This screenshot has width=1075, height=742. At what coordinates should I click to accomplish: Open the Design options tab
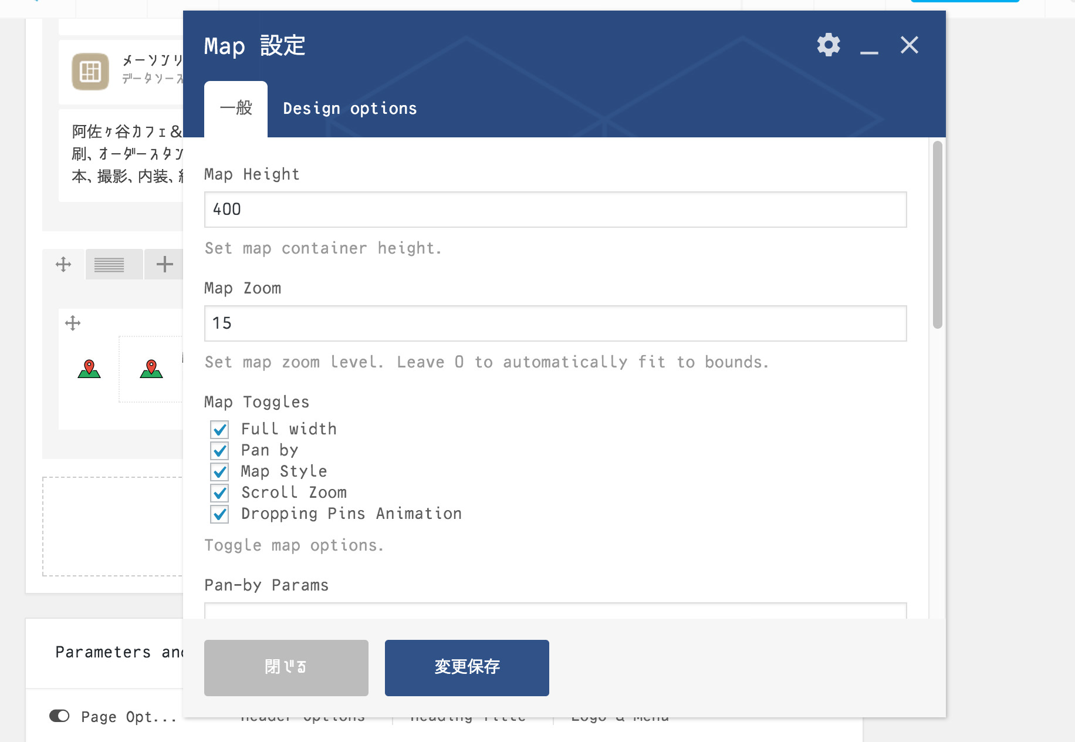[x=350, y=109]
